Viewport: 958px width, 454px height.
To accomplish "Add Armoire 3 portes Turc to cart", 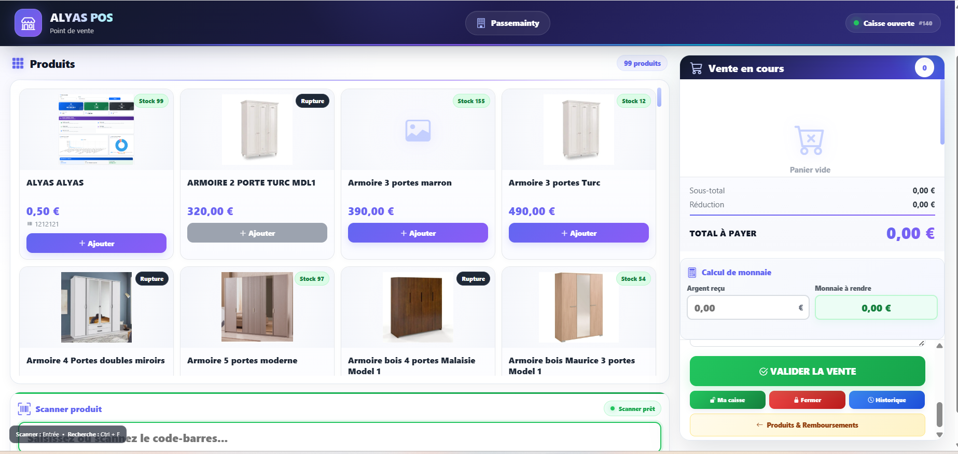I will point(579,233).
